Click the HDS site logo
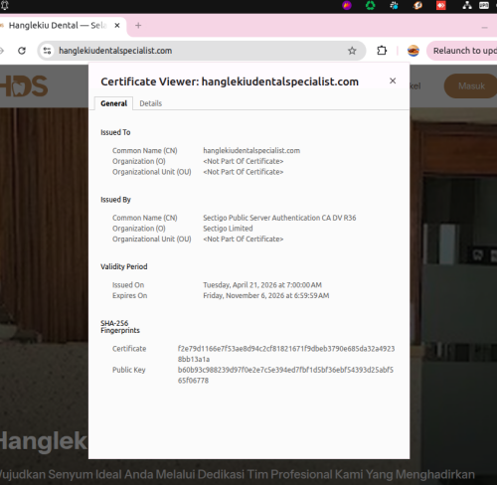The image size is (497, 485). click(24, 86)
